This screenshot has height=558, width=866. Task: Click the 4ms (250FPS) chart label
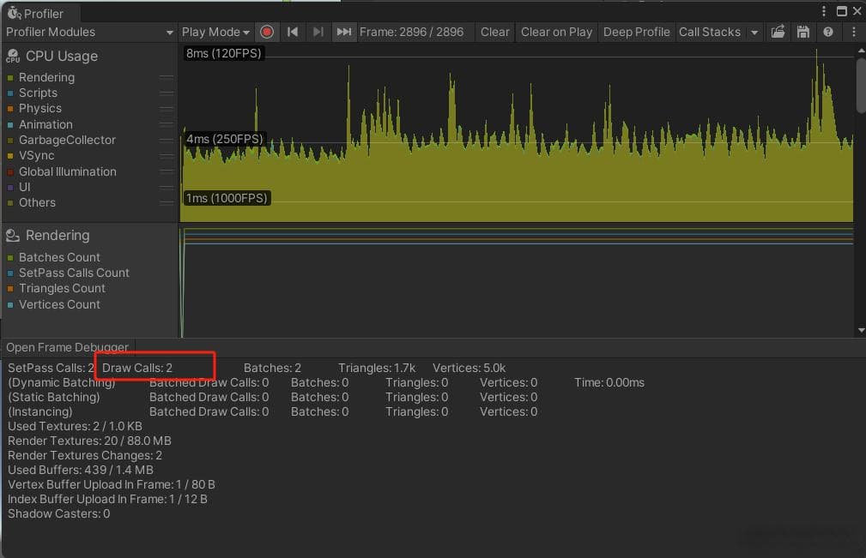(x=224, y=139)
